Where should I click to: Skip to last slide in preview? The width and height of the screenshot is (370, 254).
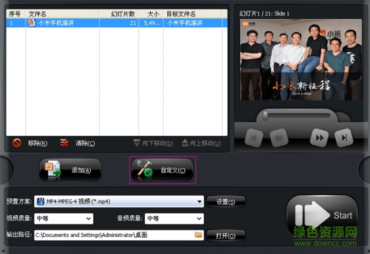(343, 137)
